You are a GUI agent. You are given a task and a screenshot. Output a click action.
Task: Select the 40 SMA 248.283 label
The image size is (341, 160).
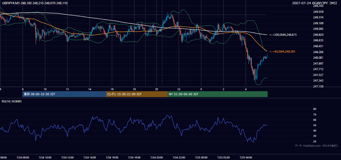(x=282, y=51)
